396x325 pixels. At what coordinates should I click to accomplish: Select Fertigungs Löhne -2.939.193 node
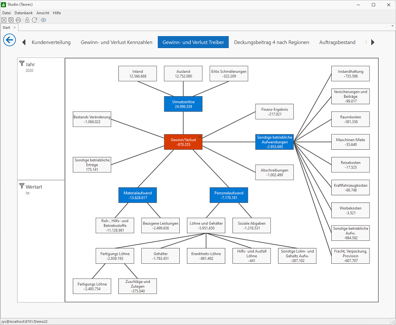[115, 256]
